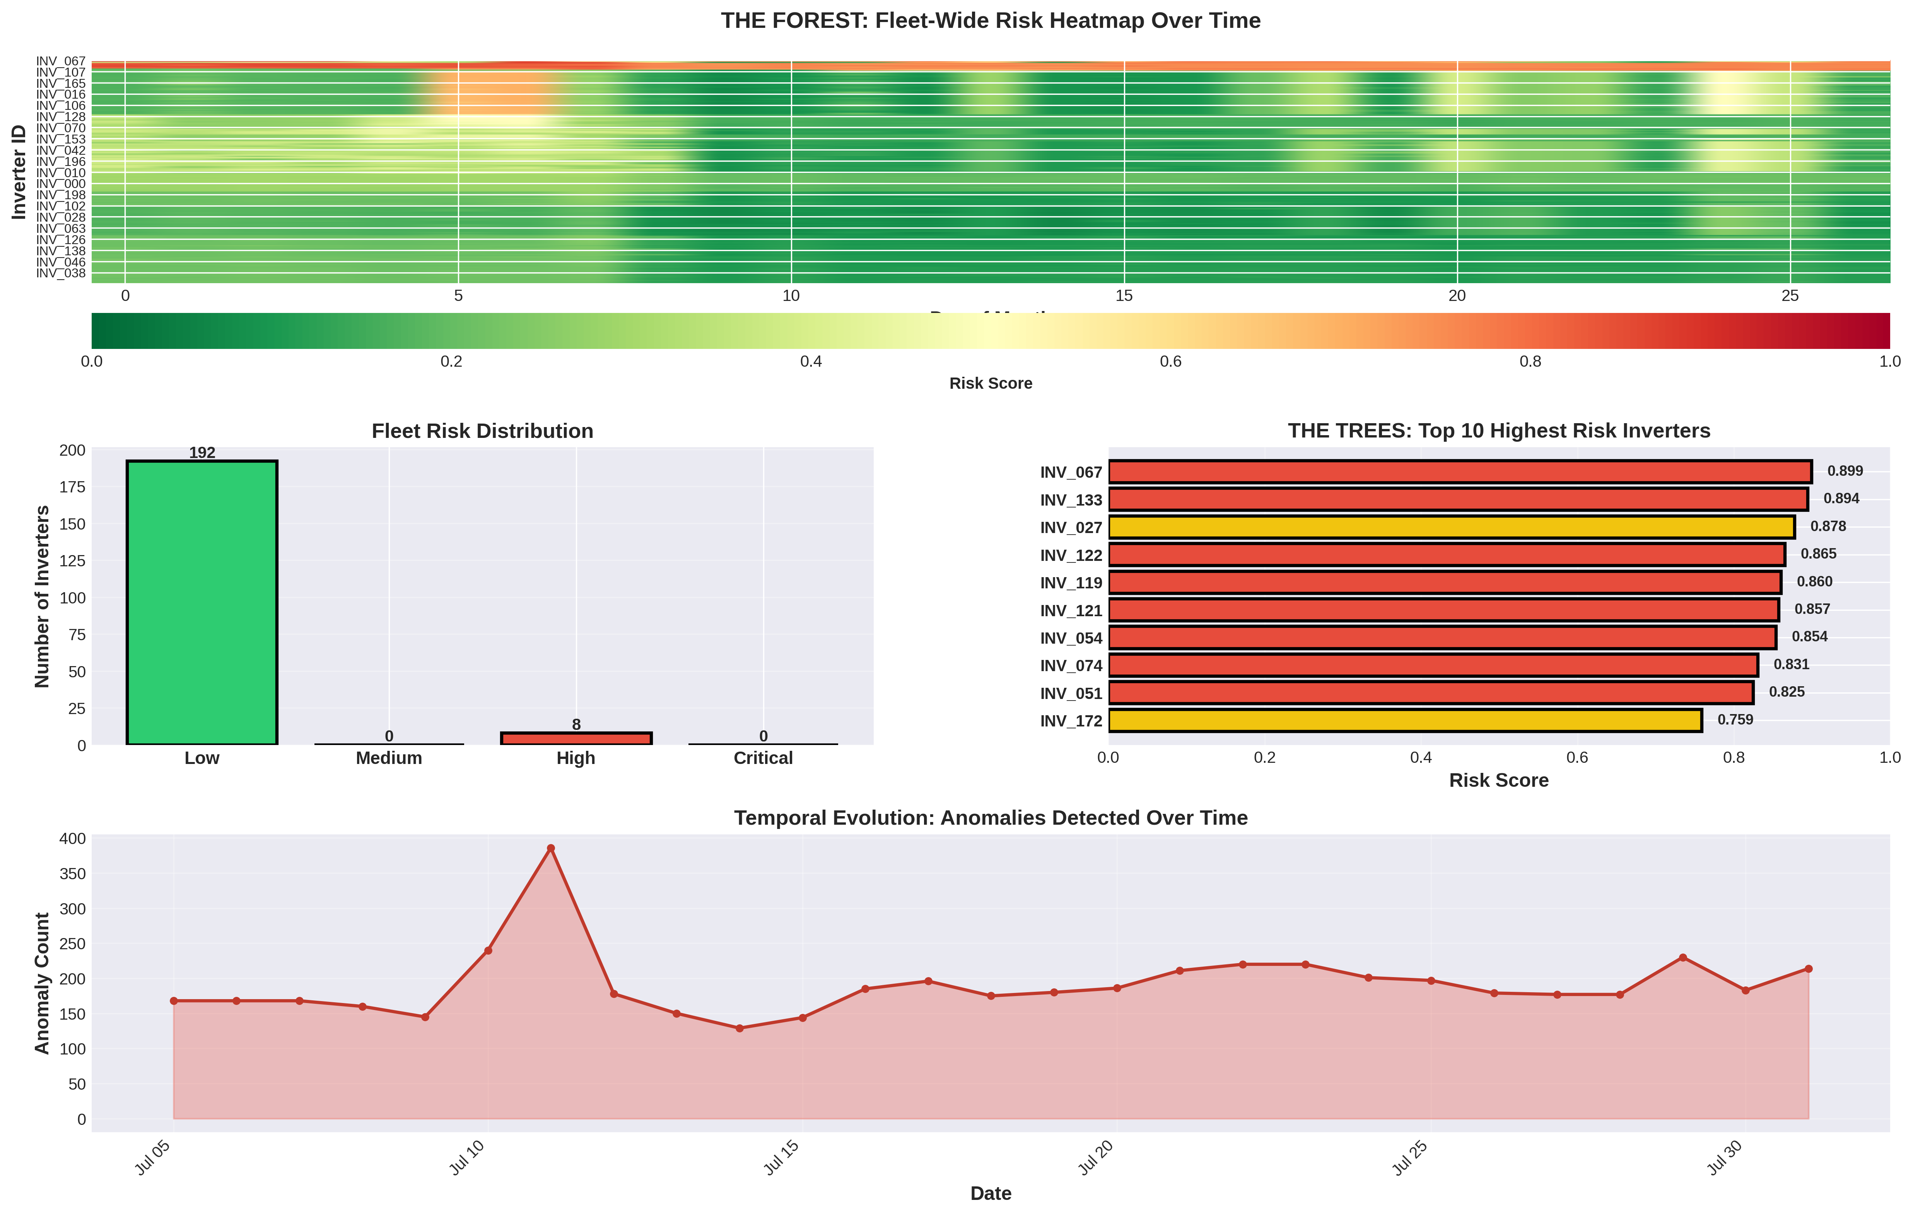
Task: Click the green Low risk bar
Action: coord(202,602)
